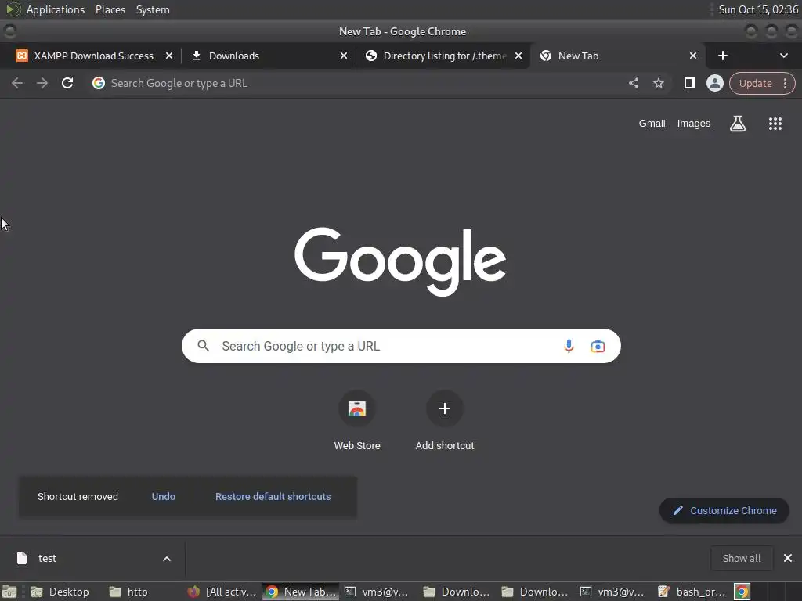Image resolution: width=802 pixels, height=601 pixels.
Task: Go back using the back arrow
Action: tap(17, 83)
